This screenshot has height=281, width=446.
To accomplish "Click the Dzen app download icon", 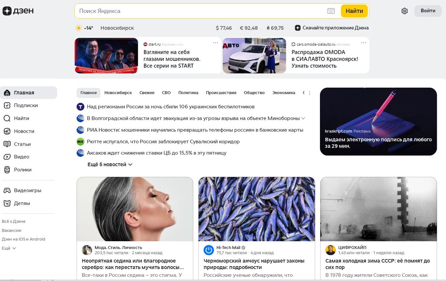I will [x=298, y=28].
